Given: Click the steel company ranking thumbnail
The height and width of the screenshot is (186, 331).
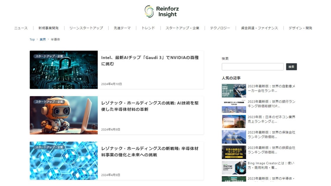Looking at the screenshot, I should (234, 152).
